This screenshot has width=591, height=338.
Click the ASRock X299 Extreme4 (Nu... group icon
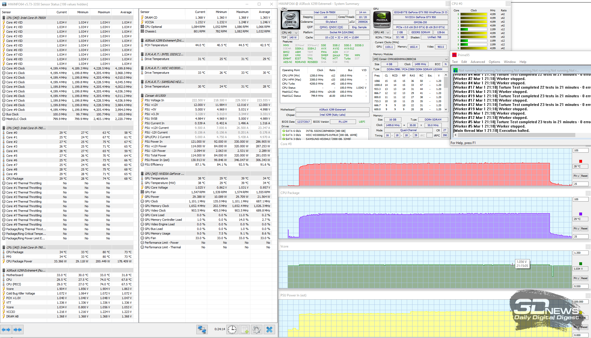click(x=4, y=270)
